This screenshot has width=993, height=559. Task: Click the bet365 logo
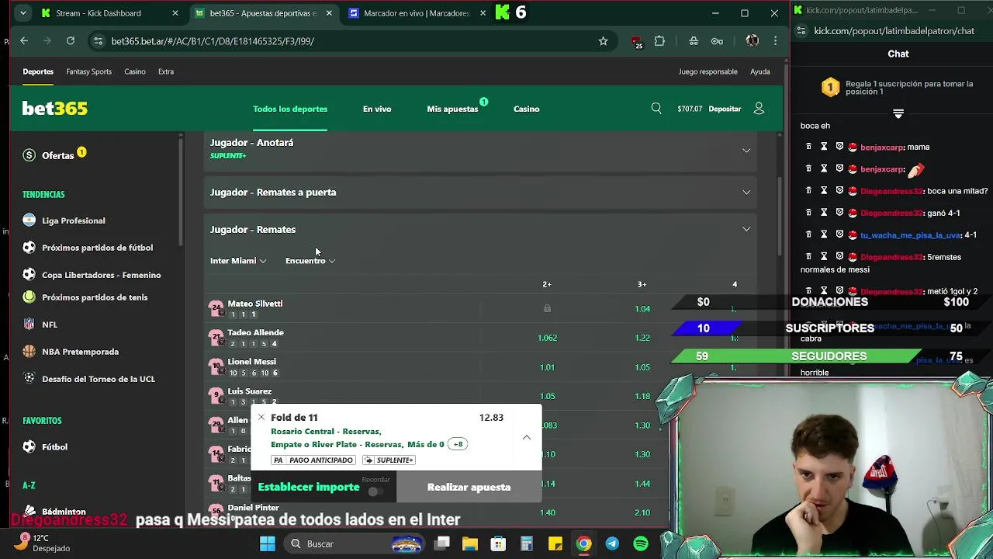[x=54, y=109]
